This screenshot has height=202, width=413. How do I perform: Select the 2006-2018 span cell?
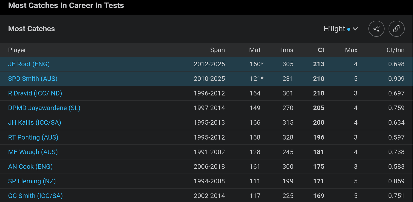tap(209, 166)
